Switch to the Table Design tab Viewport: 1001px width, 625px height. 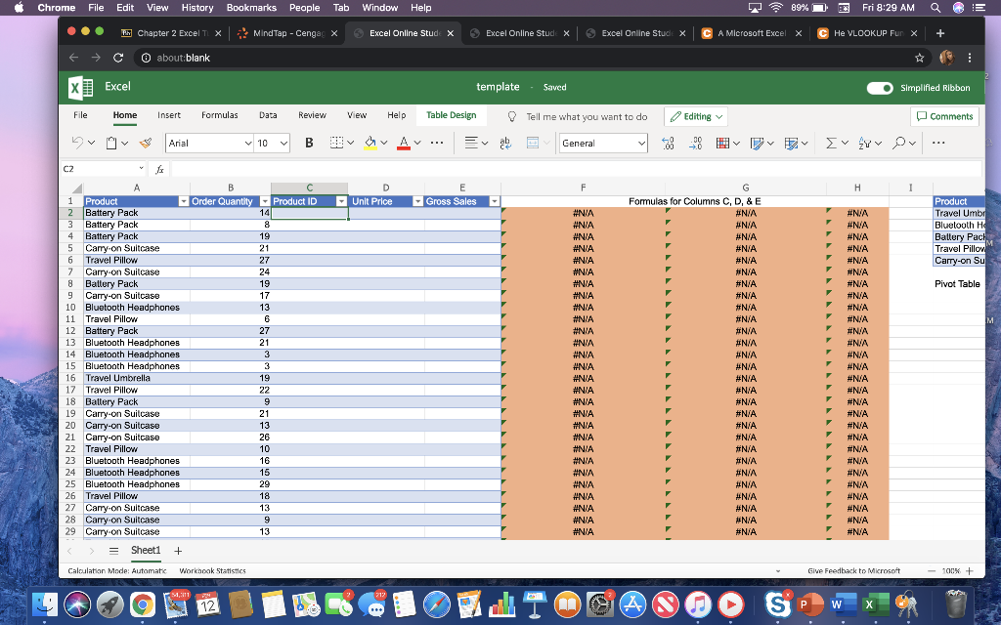(451, 115)
